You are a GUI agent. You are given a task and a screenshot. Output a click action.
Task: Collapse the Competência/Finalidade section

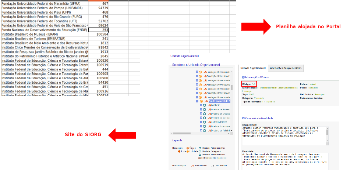(x=243, y=118)
